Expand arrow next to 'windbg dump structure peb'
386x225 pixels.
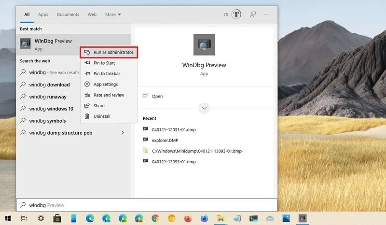123,133
